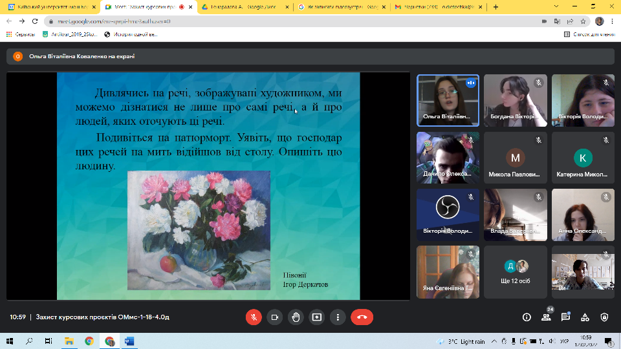The image size is (621, 349).
Task: Select the "Ще 12 осіб" participants tile
Action: (x=516, y=271)
